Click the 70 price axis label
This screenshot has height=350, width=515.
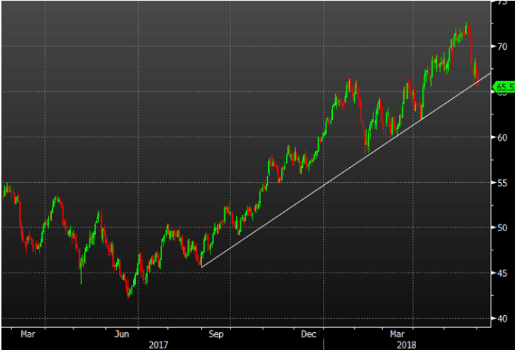click(x=502, y=47)
